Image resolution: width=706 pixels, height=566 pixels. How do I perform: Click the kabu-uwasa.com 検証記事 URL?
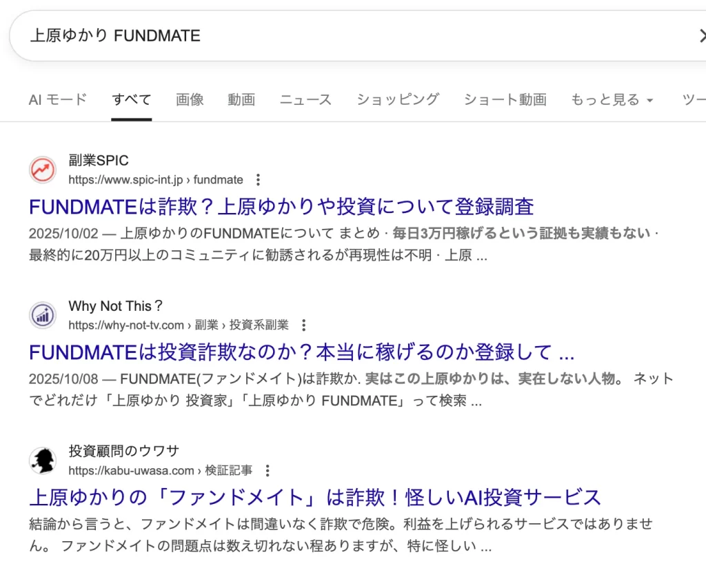[x=160, y=471]
